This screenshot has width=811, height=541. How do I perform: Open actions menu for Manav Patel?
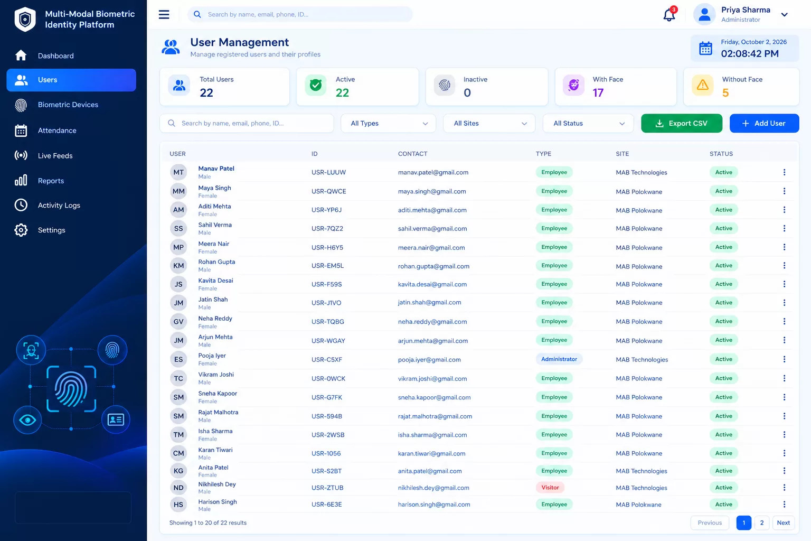click(x=784, y=172)
